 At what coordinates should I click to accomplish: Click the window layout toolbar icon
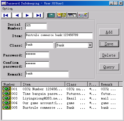[x=72, y=15]
